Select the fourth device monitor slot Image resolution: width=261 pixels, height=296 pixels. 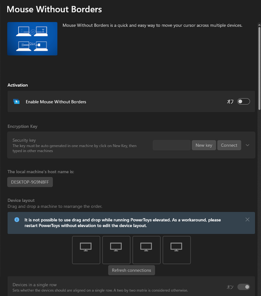(176, 250)
